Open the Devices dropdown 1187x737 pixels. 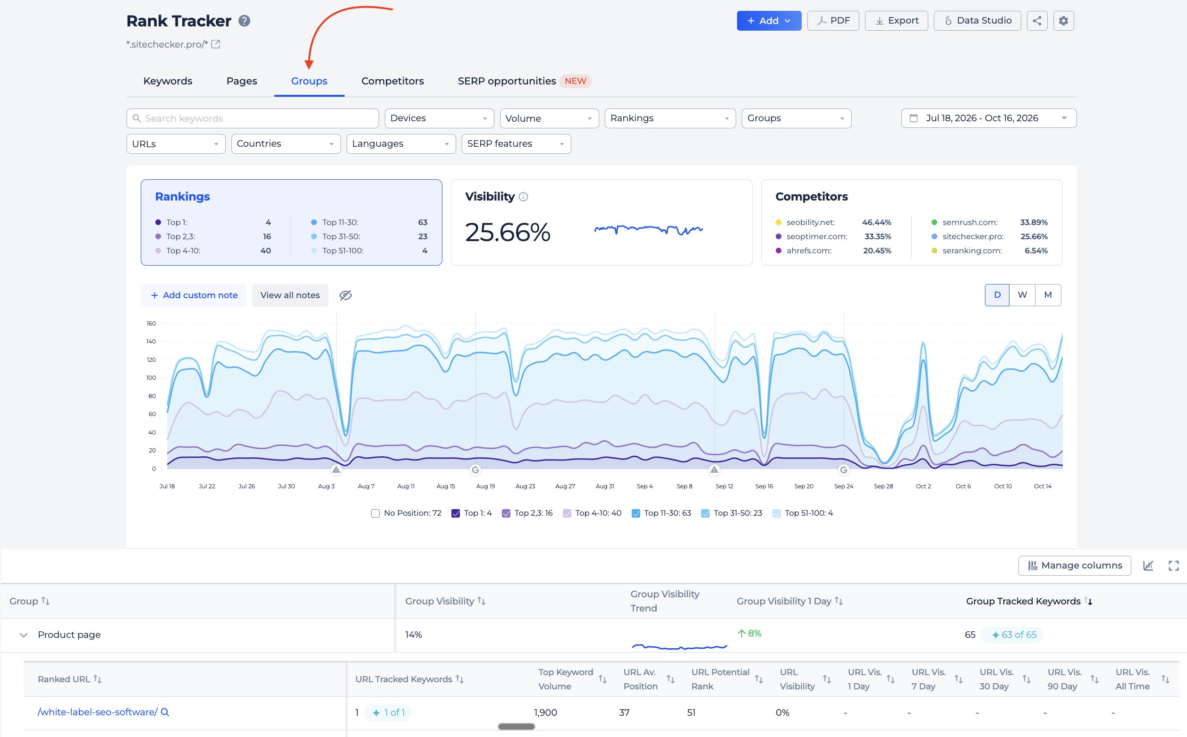click(439, 118)
